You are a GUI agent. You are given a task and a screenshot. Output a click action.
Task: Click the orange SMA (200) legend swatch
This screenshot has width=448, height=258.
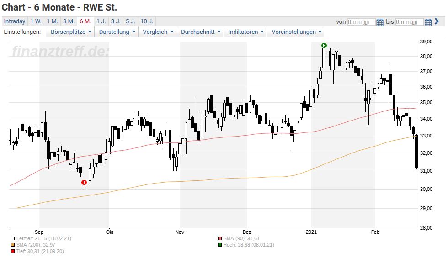13,245
